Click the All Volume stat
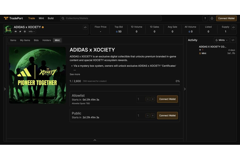This screenshot has height=160, width=240. tap(190, 29)
